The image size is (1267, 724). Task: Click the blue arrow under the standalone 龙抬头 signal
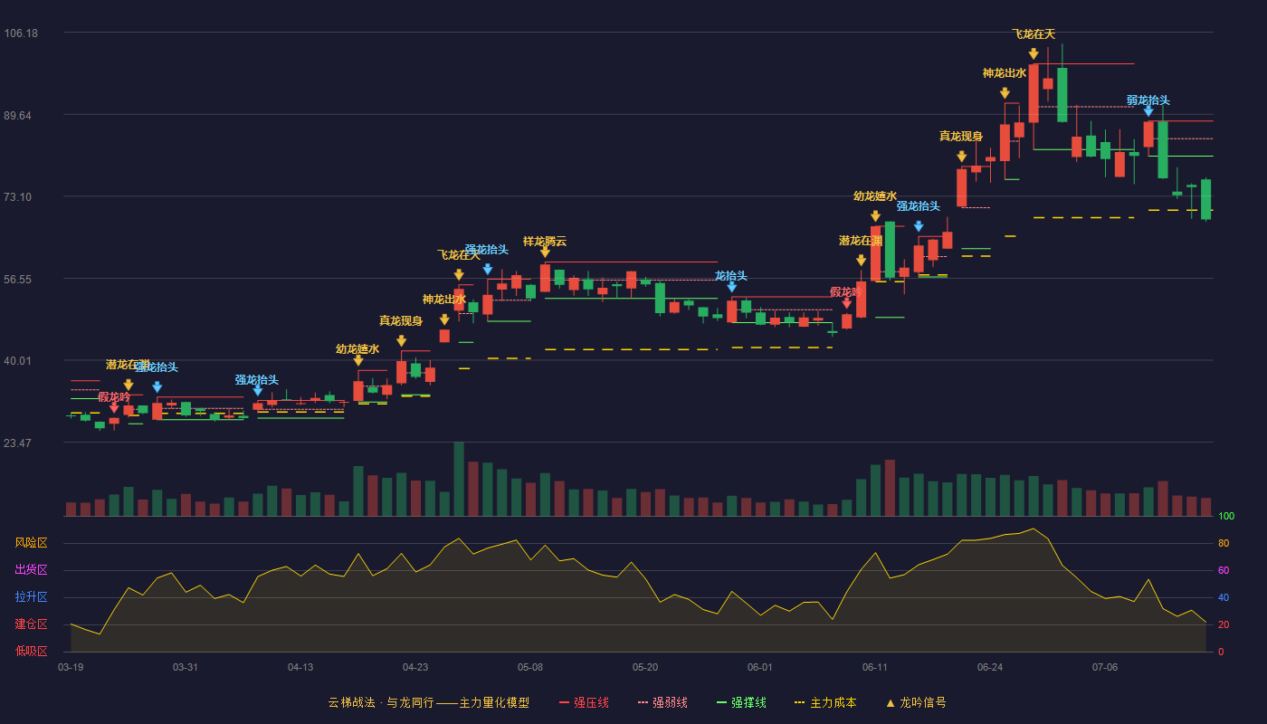pyautogui.click(x=731, y=287)
